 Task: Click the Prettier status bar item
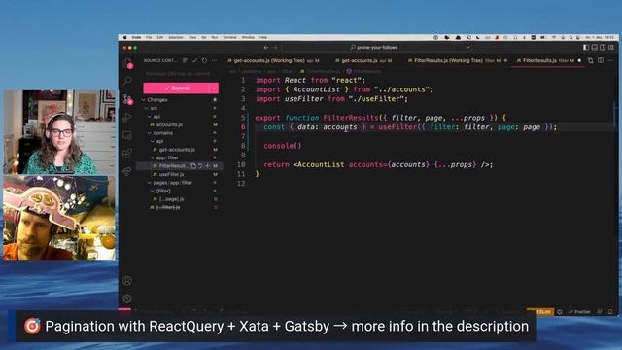click(579, 312)
